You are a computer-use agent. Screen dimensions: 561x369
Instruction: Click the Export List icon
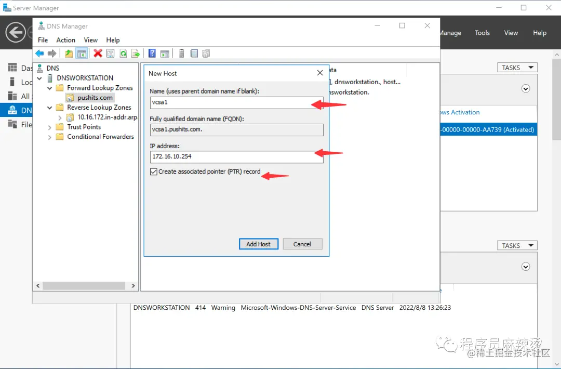(x=135, y=54)
